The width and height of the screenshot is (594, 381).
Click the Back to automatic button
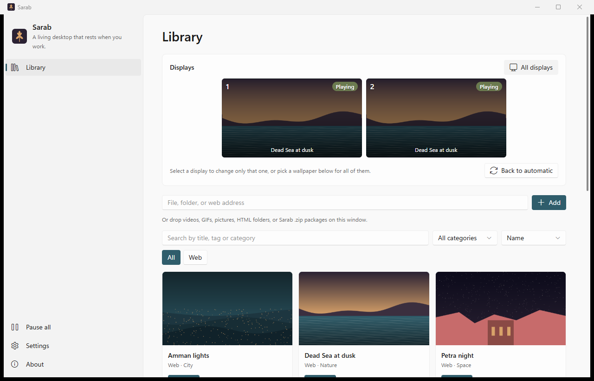coord(521,171)
